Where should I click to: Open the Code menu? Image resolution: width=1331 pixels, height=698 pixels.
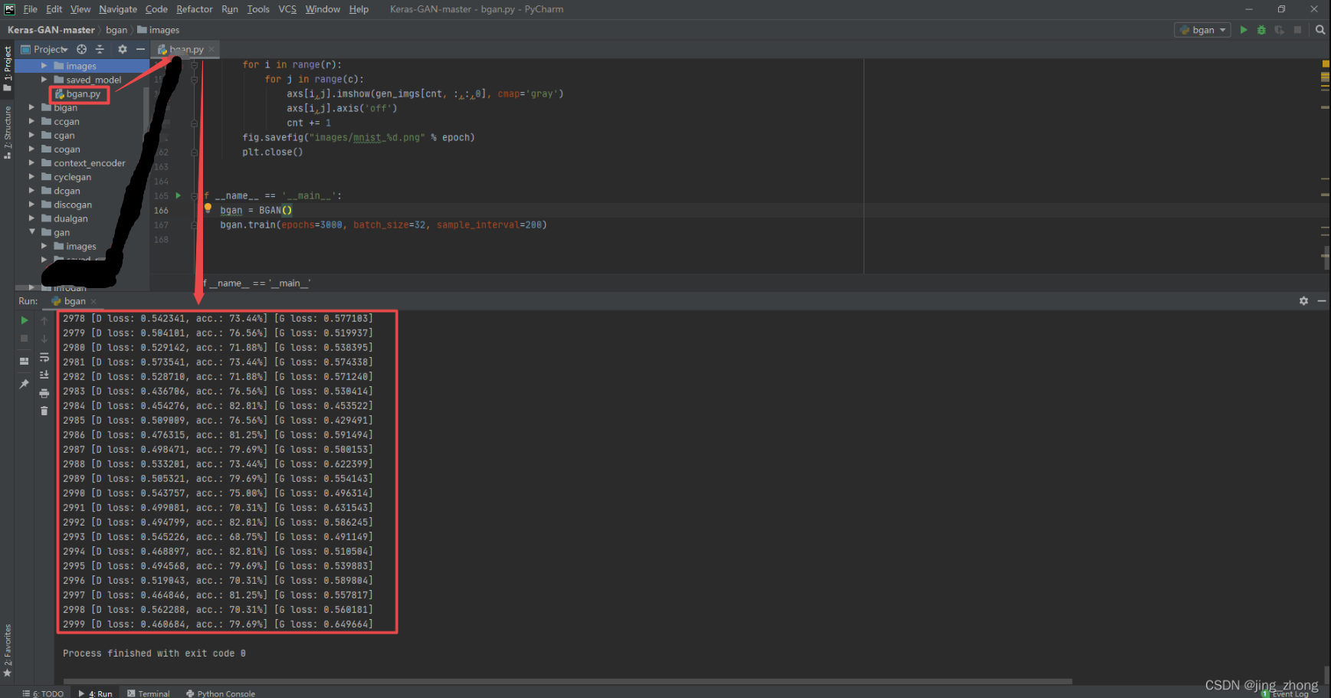156,9
